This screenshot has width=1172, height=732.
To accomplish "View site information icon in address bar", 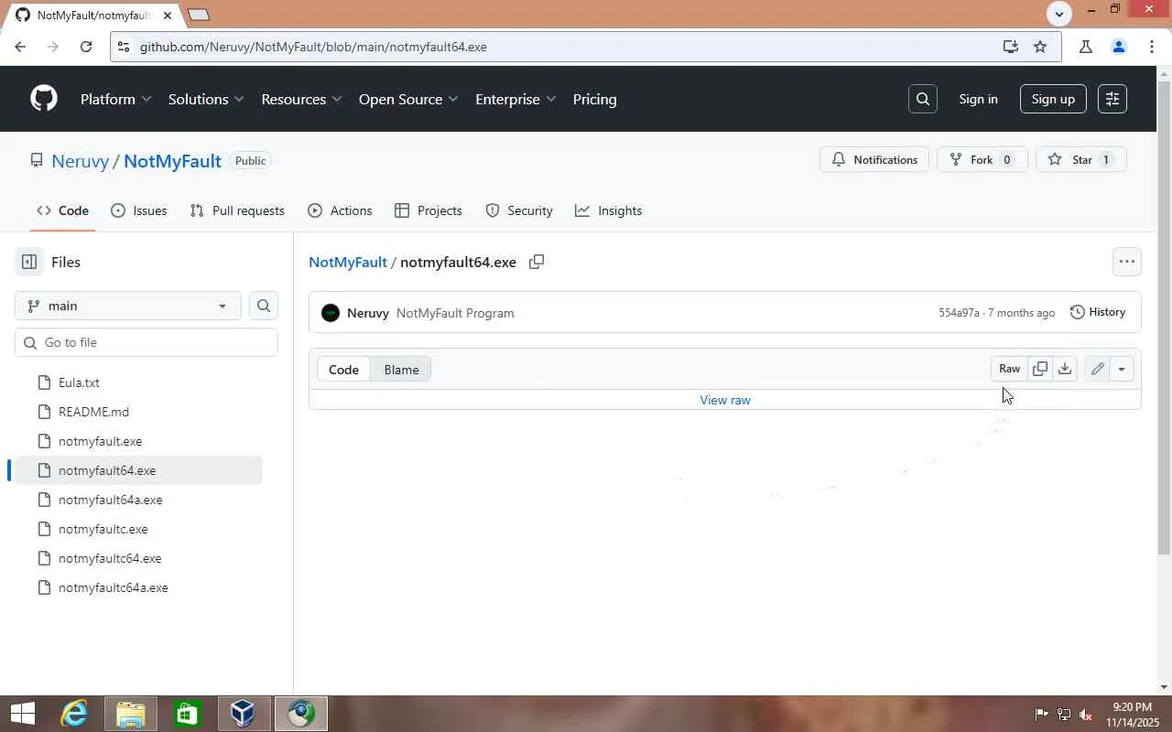I will point(124,47).
